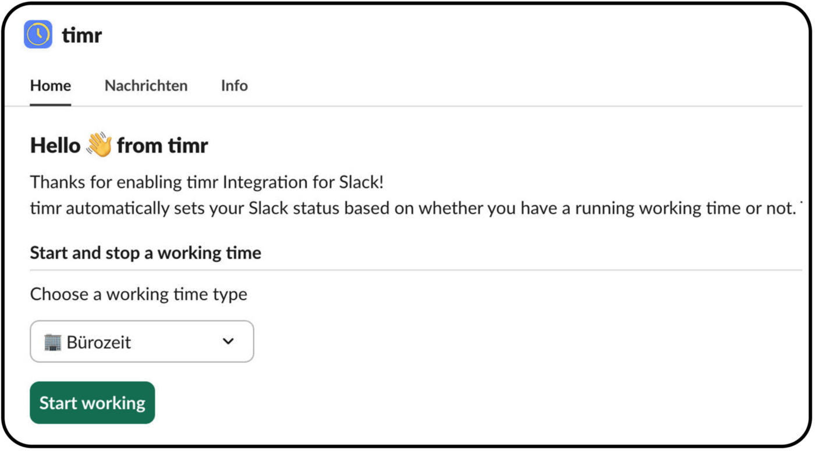Go to the Info tab
The image size is (815, 451).
[x=234, y=86]
